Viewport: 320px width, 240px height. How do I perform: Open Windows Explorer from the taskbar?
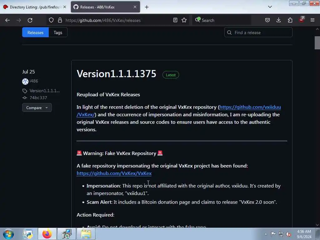click(86, 234)
